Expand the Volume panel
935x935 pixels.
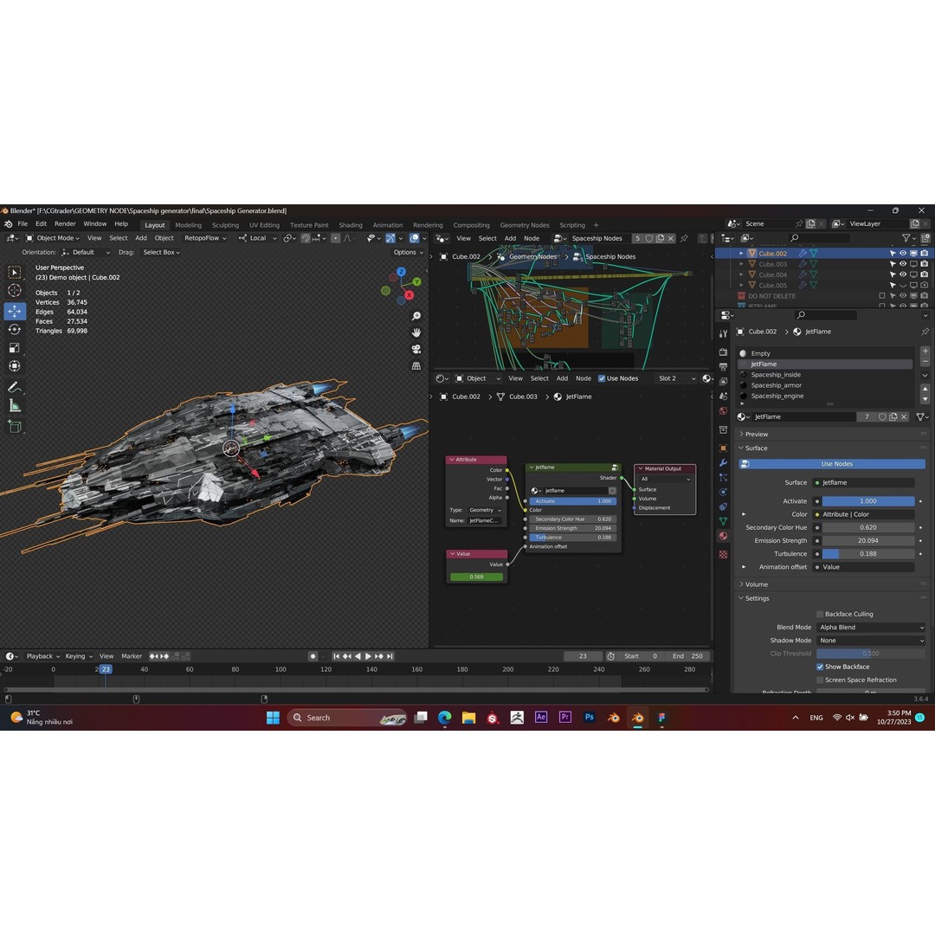click(x=755, y=584)
